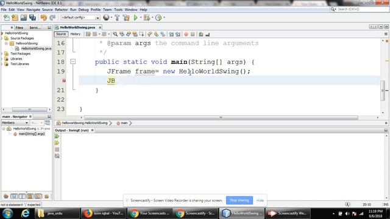Click the Projects panel horizontal scrollbar

(29, 109)
